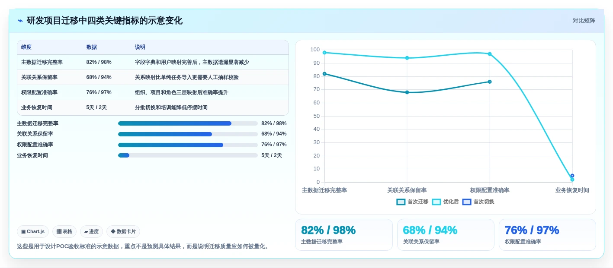Image resolution: width=613 pixels, height=268 pixels.
Task: Click the footer note about POC验收标准
Action: [144, 246]
